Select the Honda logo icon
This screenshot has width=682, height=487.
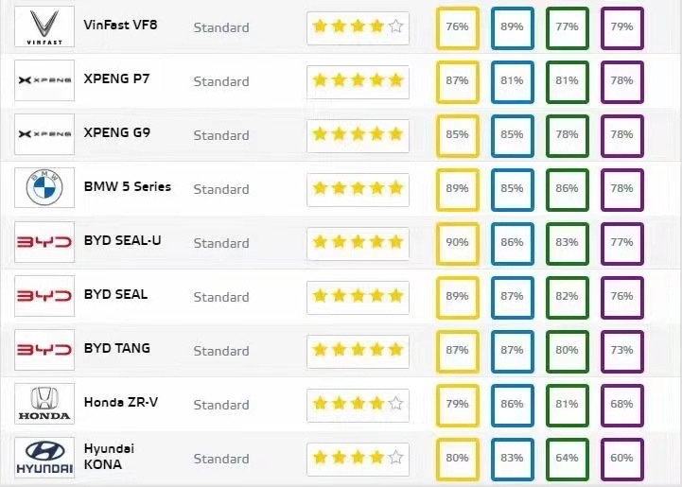point(44,404)
